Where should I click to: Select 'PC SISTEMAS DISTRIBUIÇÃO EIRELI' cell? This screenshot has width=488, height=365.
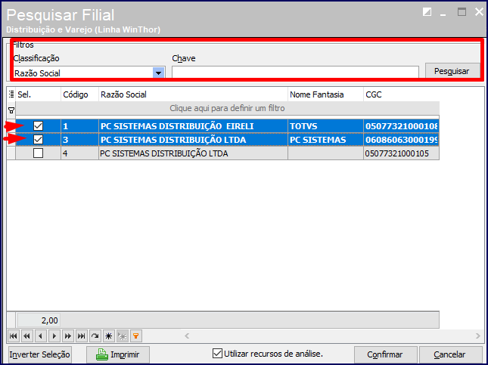click(193, 126)
